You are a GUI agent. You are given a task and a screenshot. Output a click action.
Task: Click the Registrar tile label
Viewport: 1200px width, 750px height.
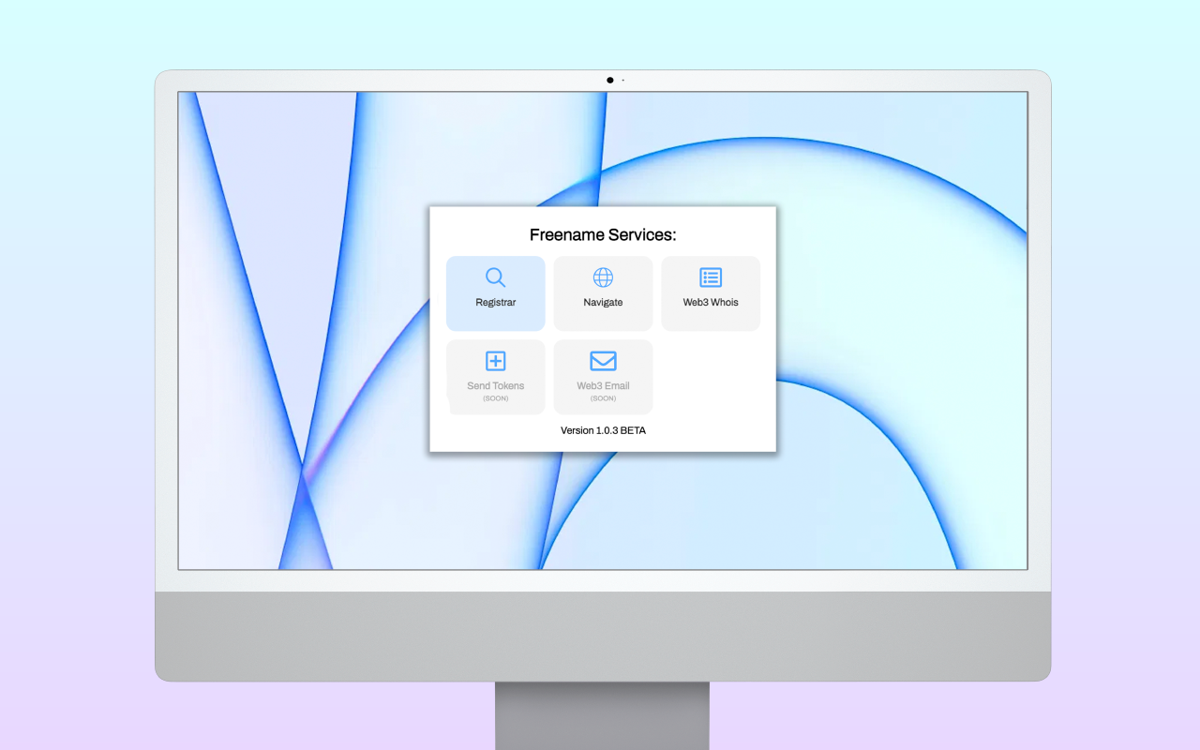tap(495, 302)
